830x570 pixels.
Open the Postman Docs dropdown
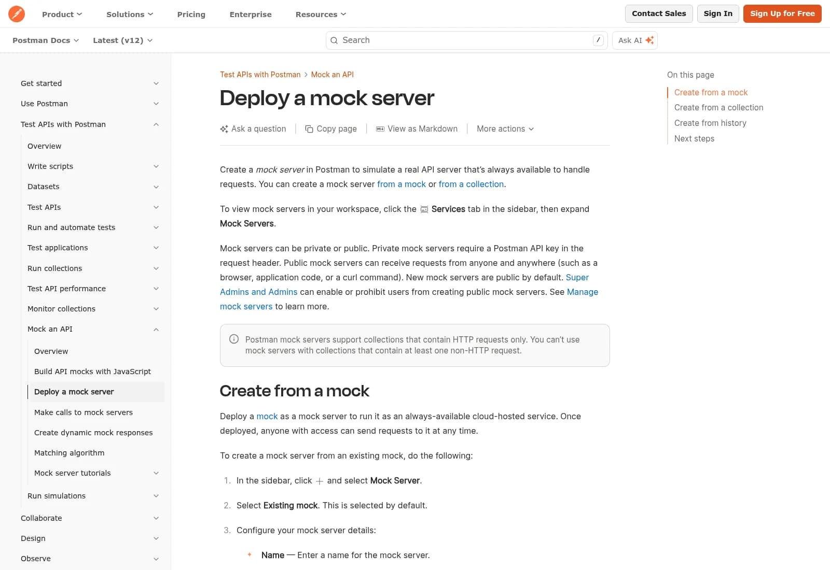tap(46, 40)
